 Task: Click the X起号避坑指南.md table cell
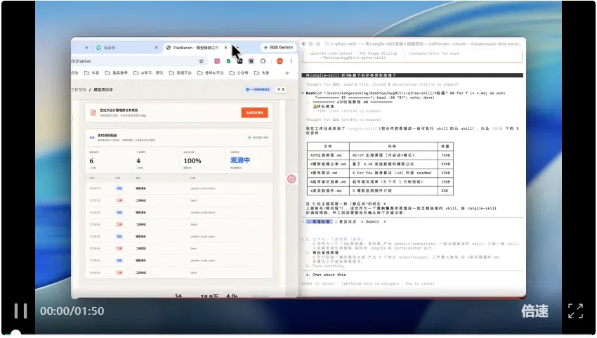[x=328, y=181]
